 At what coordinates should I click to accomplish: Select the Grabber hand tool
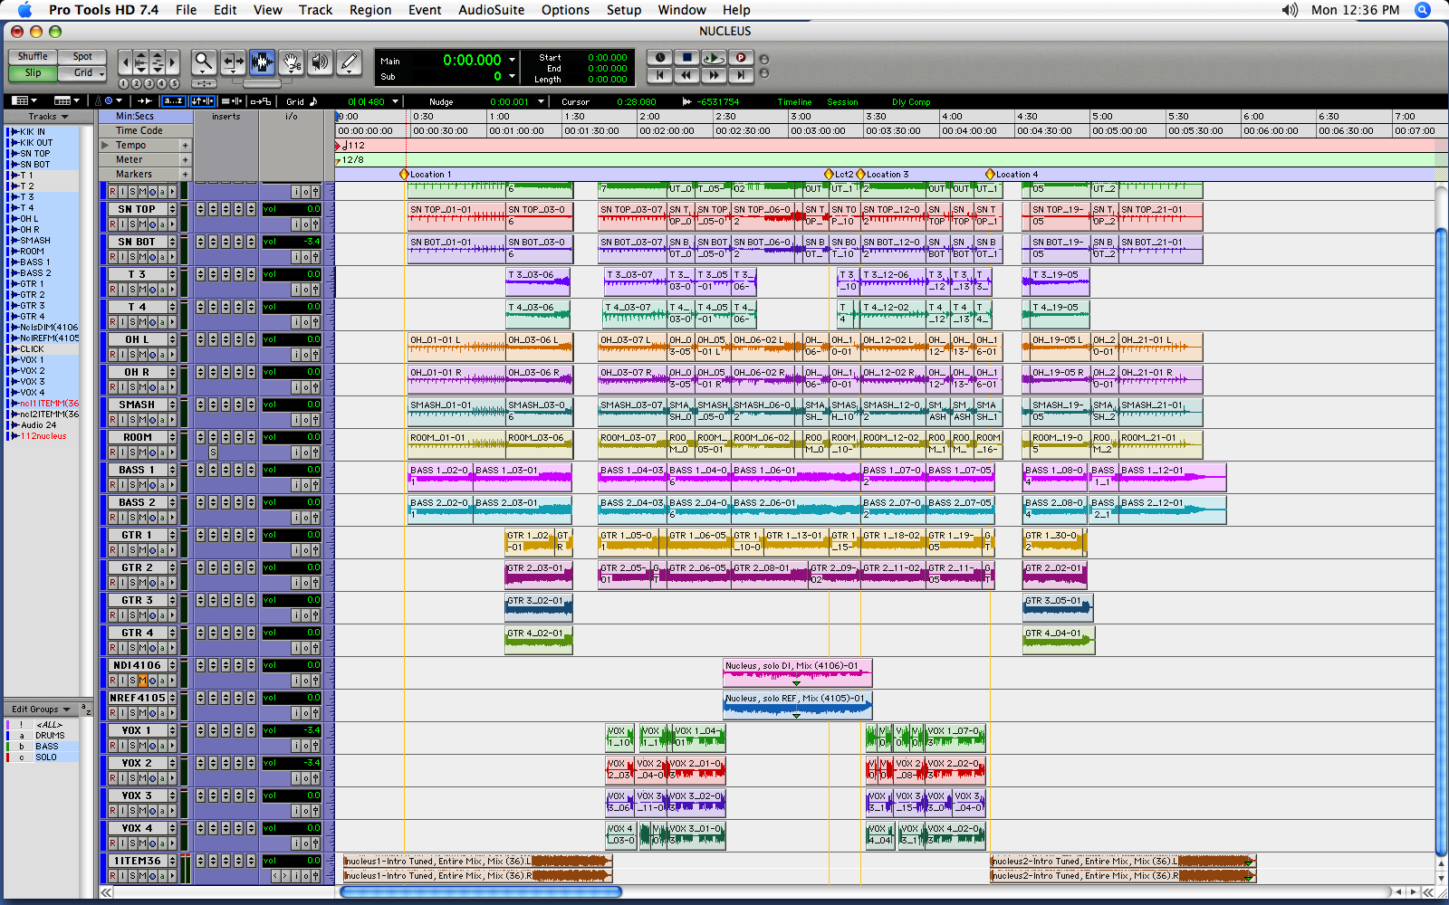coord(291,62)
